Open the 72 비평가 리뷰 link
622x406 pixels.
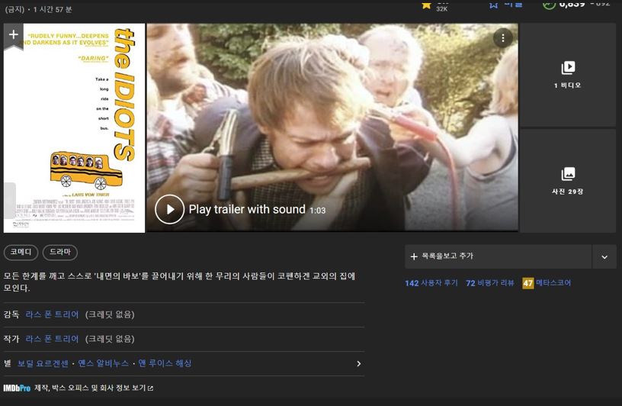(489, 283)
